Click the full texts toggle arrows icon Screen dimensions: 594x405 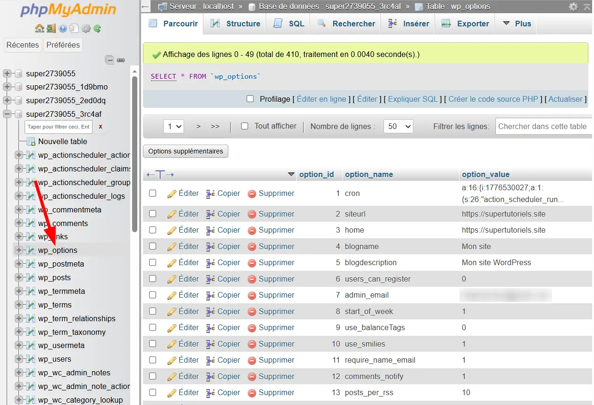pos(160,175)
